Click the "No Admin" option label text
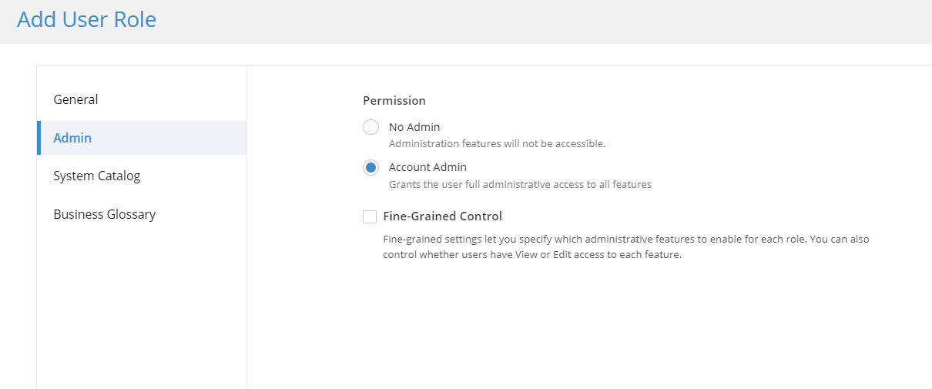The image size is (932, 389). point(414,127)
